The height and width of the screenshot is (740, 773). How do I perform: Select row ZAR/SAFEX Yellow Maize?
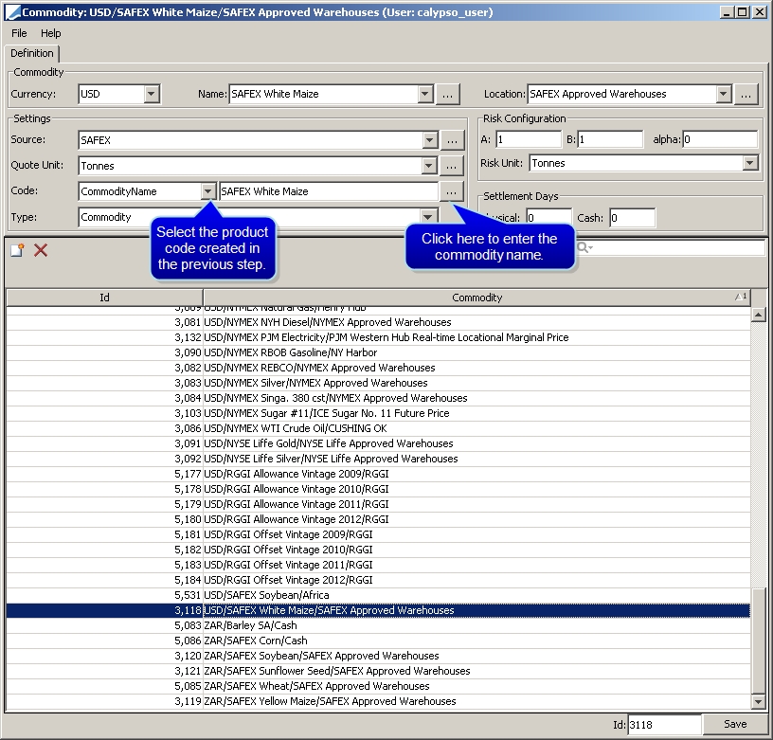click(378, 701)
